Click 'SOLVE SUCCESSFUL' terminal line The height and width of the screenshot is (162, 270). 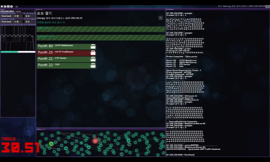click(193, 149)
